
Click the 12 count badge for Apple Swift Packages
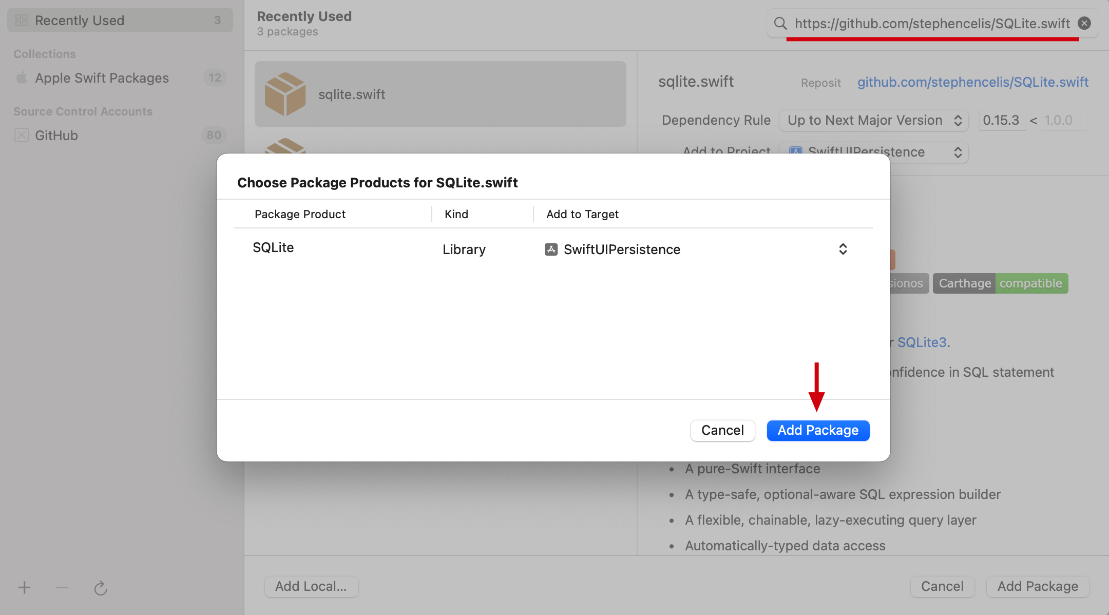click(x=215, y=78)
